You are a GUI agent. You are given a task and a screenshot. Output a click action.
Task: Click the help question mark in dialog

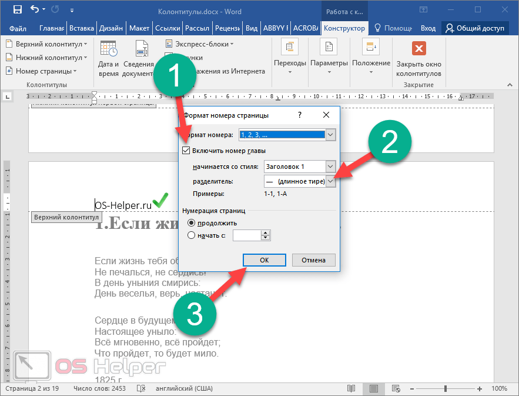(300, 115)
